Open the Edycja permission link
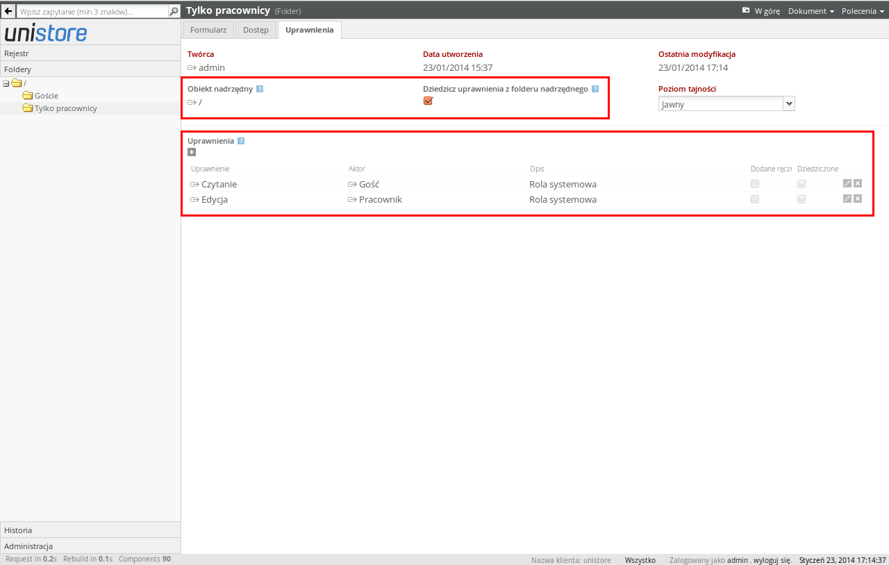The height and width of the screenshot is (565, 889). pos(215,200)
